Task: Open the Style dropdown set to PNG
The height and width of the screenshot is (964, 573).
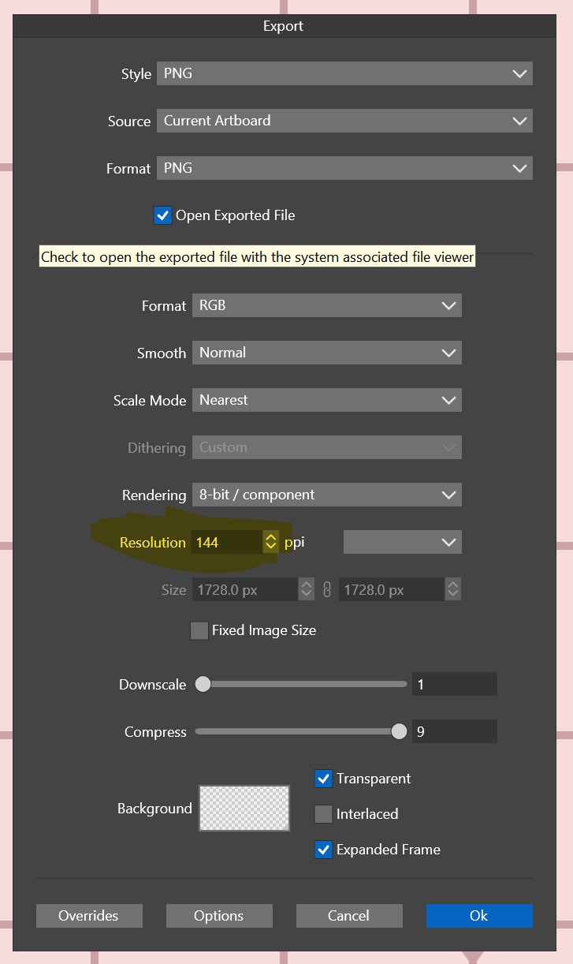Action: pyautogui.click(x=344, y=73)
